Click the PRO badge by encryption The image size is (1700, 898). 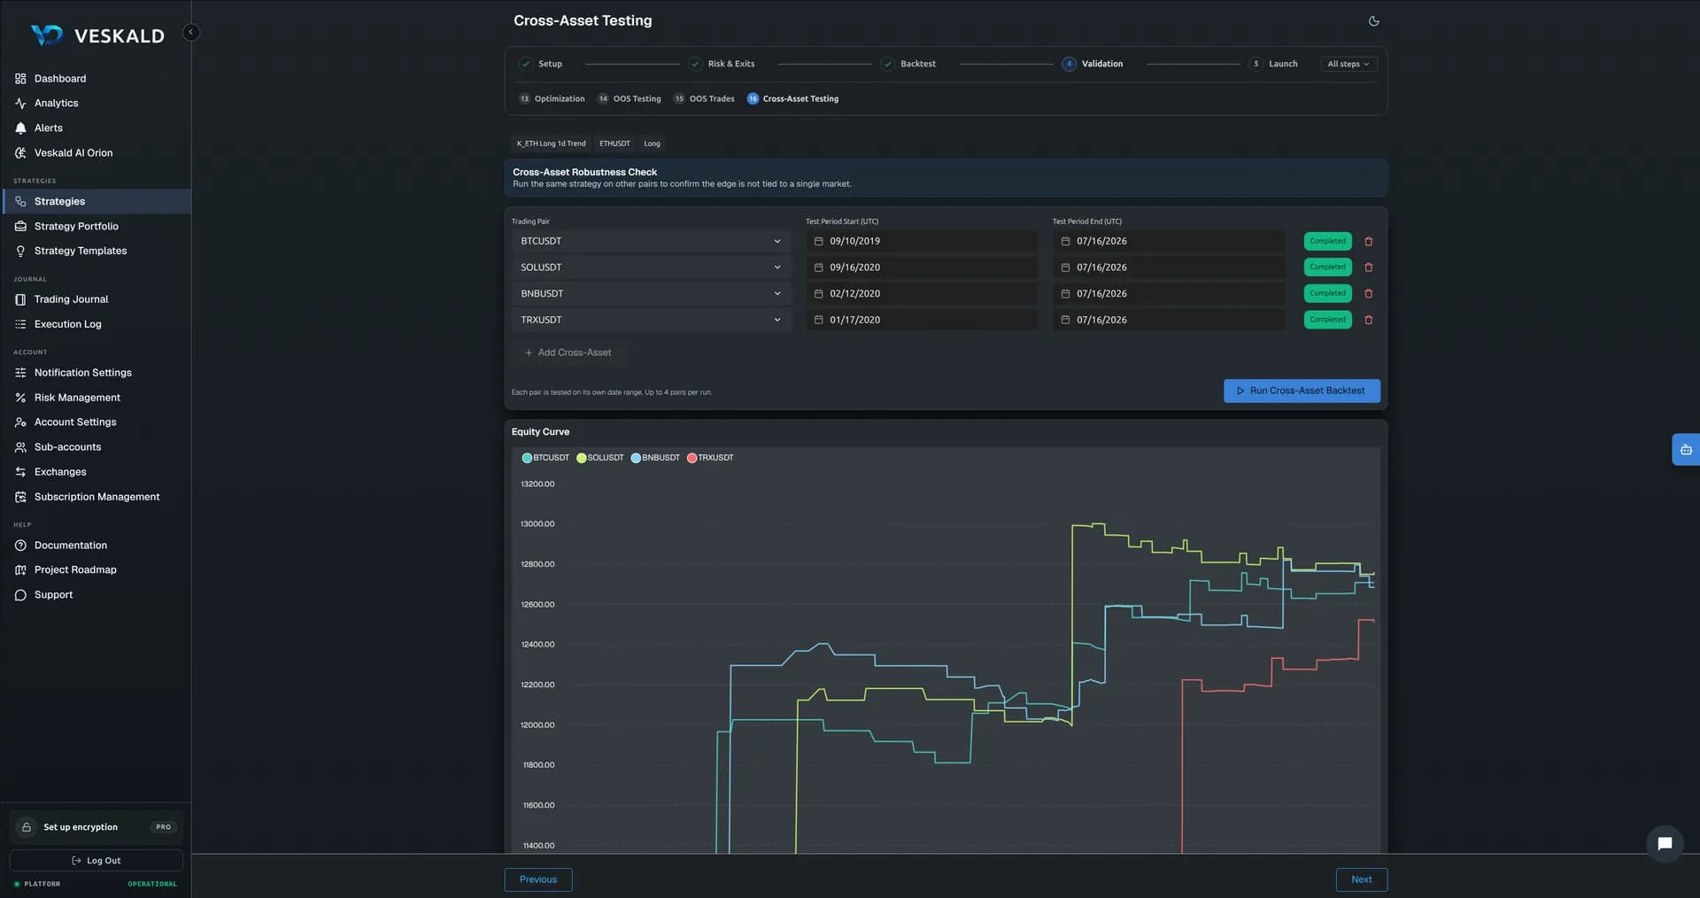point(163,827)
